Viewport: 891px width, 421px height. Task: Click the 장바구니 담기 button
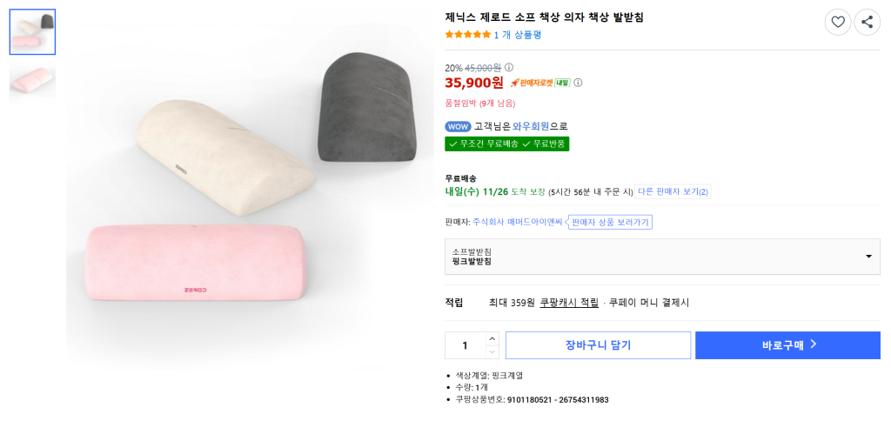click(x=598, y=345)
